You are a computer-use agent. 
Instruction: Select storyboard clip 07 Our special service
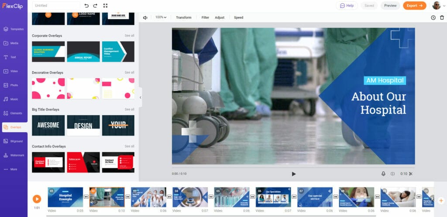pos(315,197)
